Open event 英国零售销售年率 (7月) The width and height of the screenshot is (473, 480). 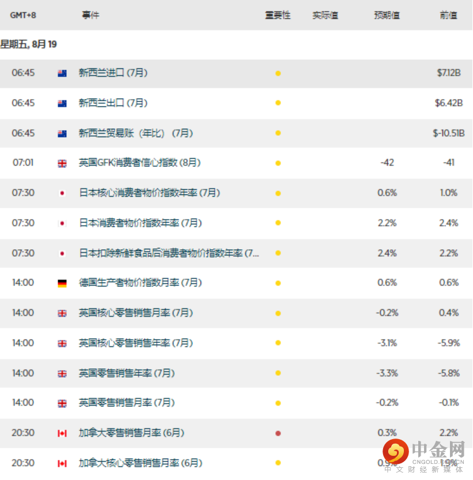(127, 373)
